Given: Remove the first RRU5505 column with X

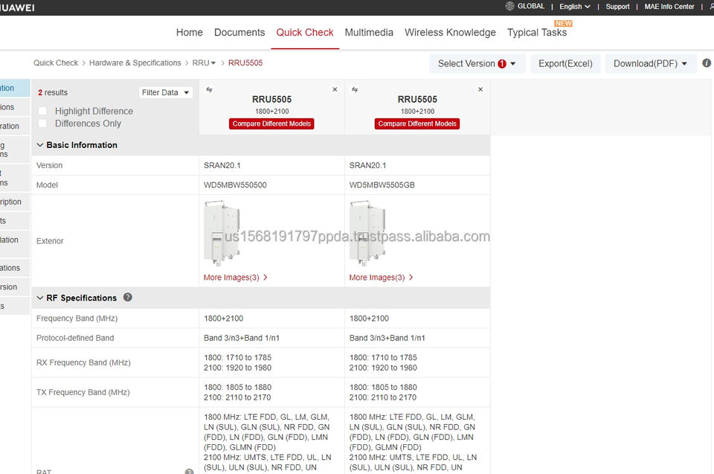Looking at the screenshot, I should [x=335, y=90].
